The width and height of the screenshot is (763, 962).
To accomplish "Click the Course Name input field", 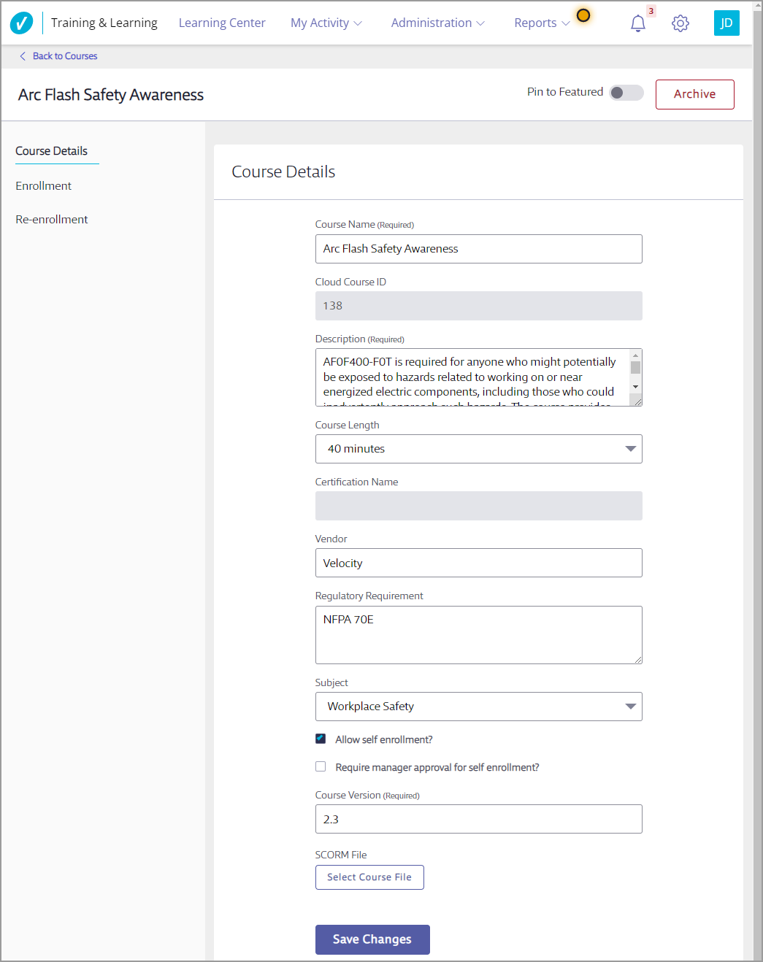I will 479,249.
